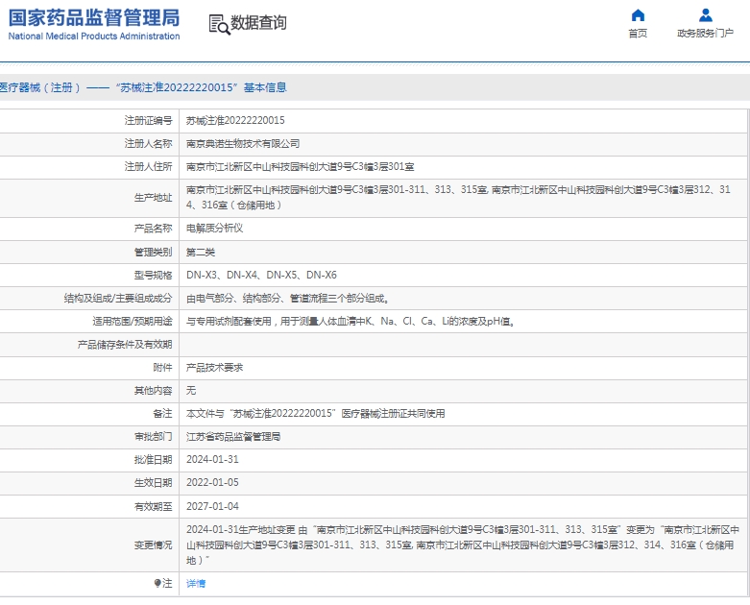This screenshot has height=605, width=750.
Task: Click the 管理类别 row label
Action: 153,252
